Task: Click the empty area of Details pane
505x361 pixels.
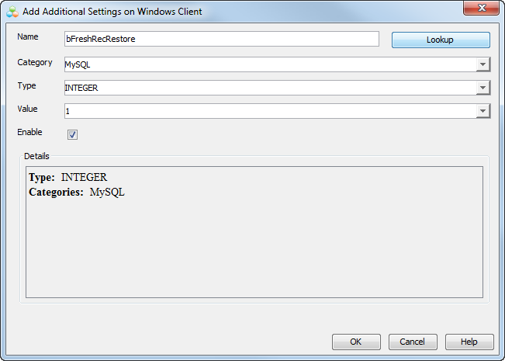Action: [254, 248]
